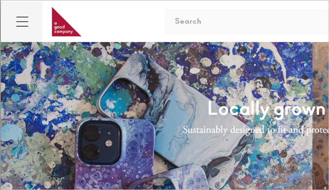Click the lavender case at the bottom center

(170, 178)
